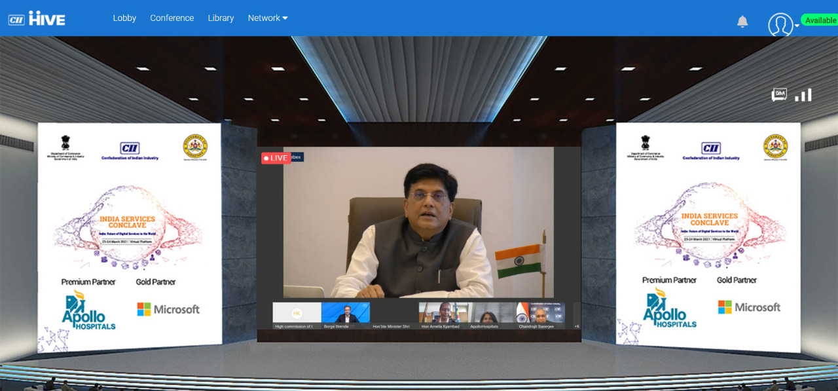This screenshot has height=391, width=838.
Task: Expand the profile menu arrow
Action: click(x=797, y=26)
